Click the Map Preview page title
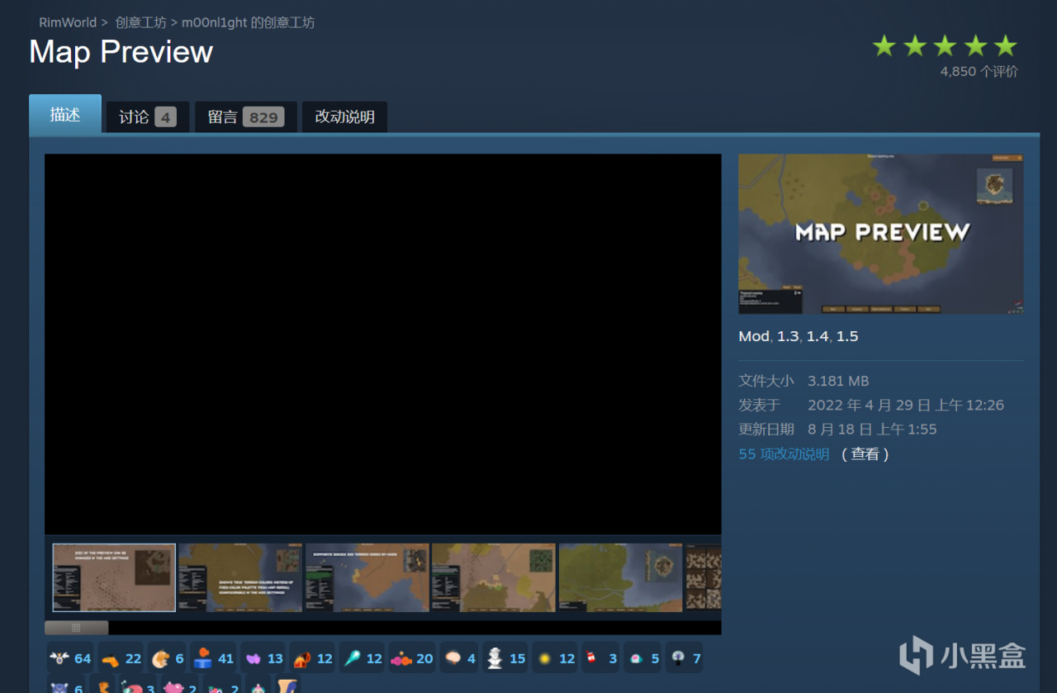The image size is (1057, 693). (x=121, y=52)
